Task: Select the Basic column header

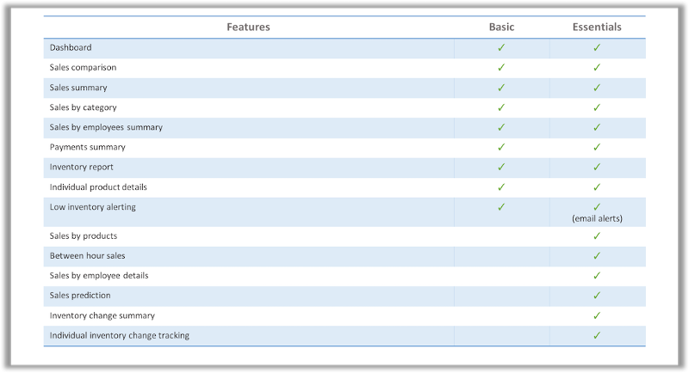Action: pyautogui.click(x=501, y=28)
